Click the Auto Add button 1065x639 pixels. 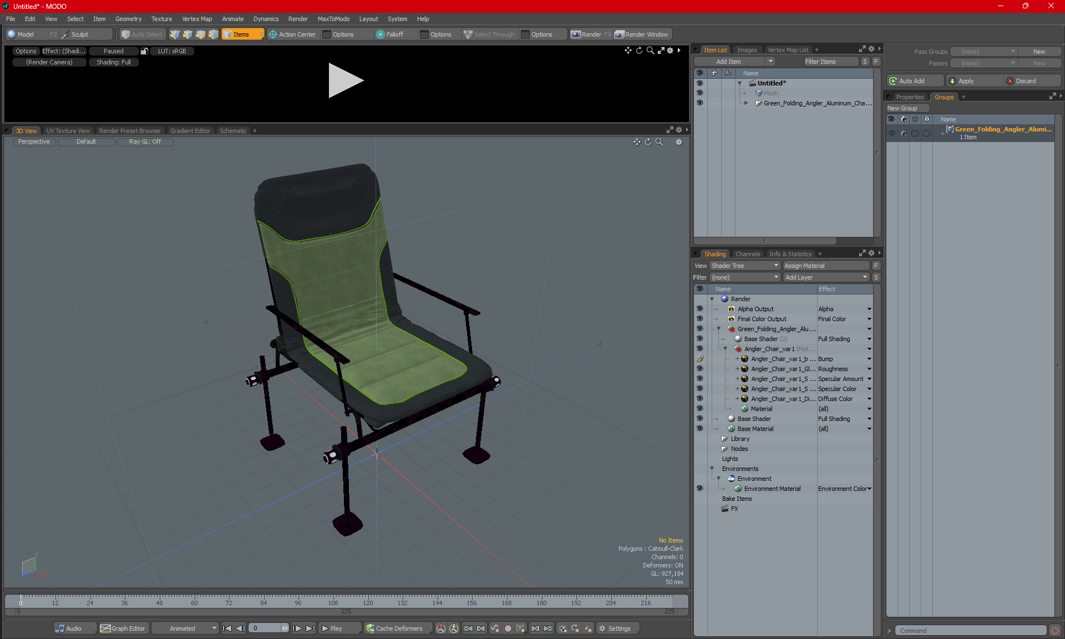click(x=915, y=81)
